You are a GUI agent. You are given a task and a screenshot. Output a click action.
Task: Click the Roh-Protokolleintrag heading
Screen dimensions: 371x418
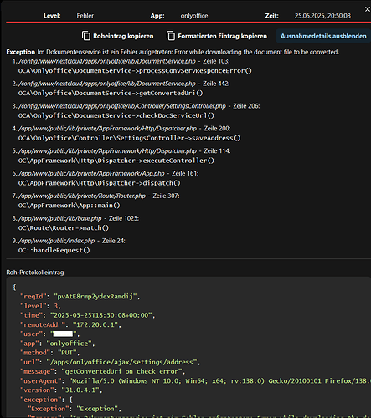35,273
